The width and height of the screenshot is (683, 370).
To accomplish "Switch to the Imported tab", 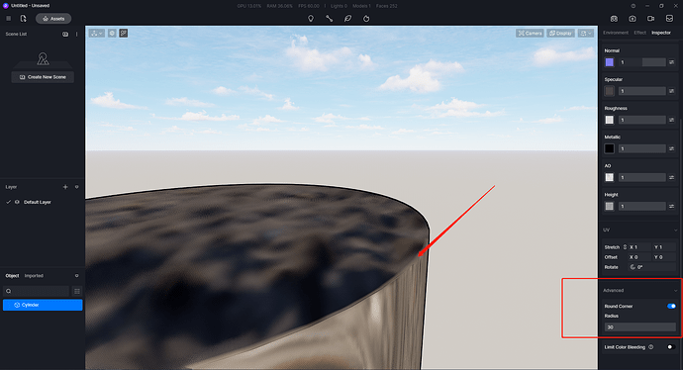I will [34, 276].
